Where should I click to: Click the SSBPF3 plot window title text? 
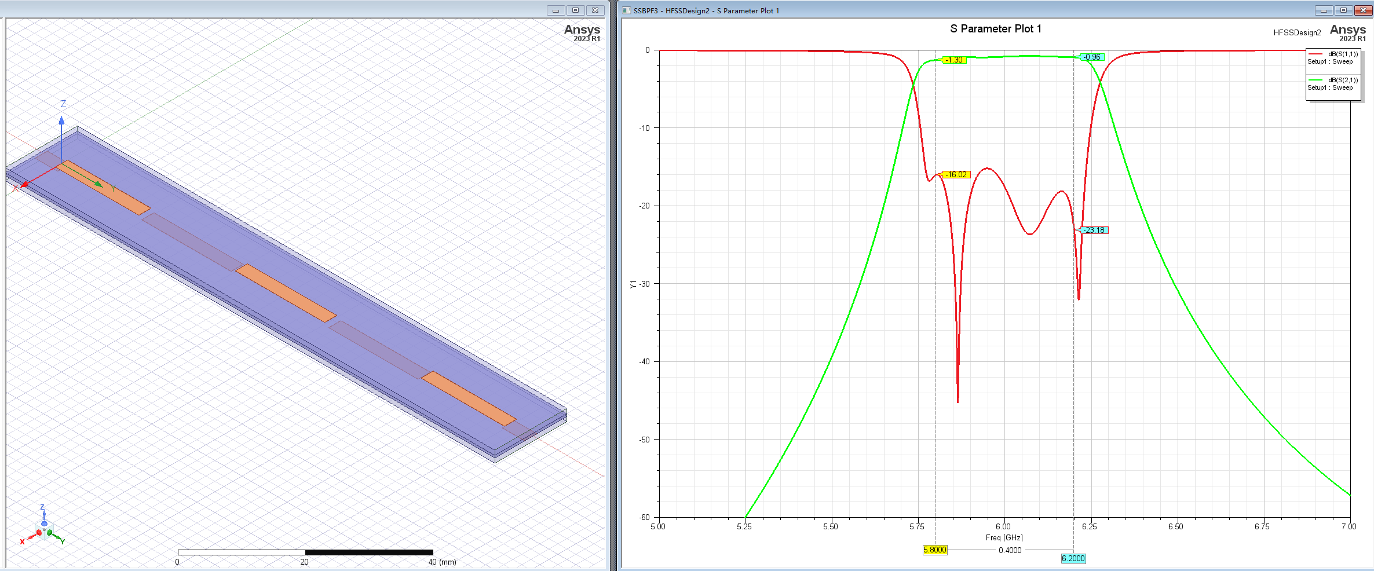(706, 11)
